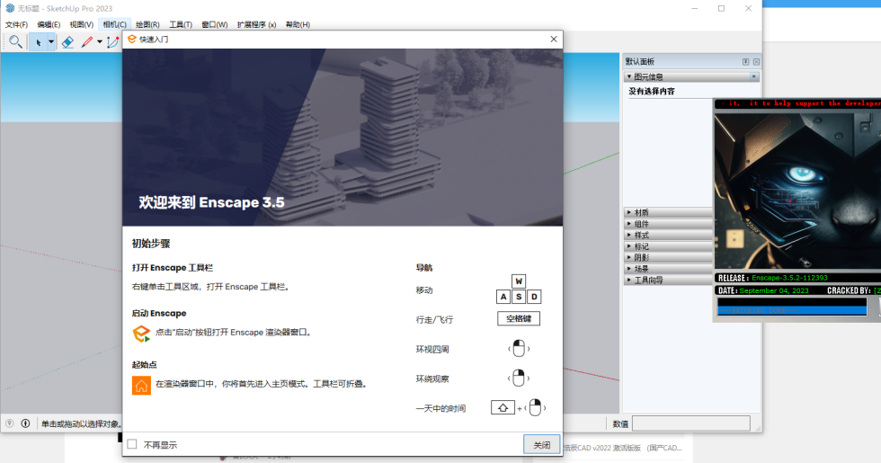Click the magnifier search tool in toolbar

click(15, 41)
